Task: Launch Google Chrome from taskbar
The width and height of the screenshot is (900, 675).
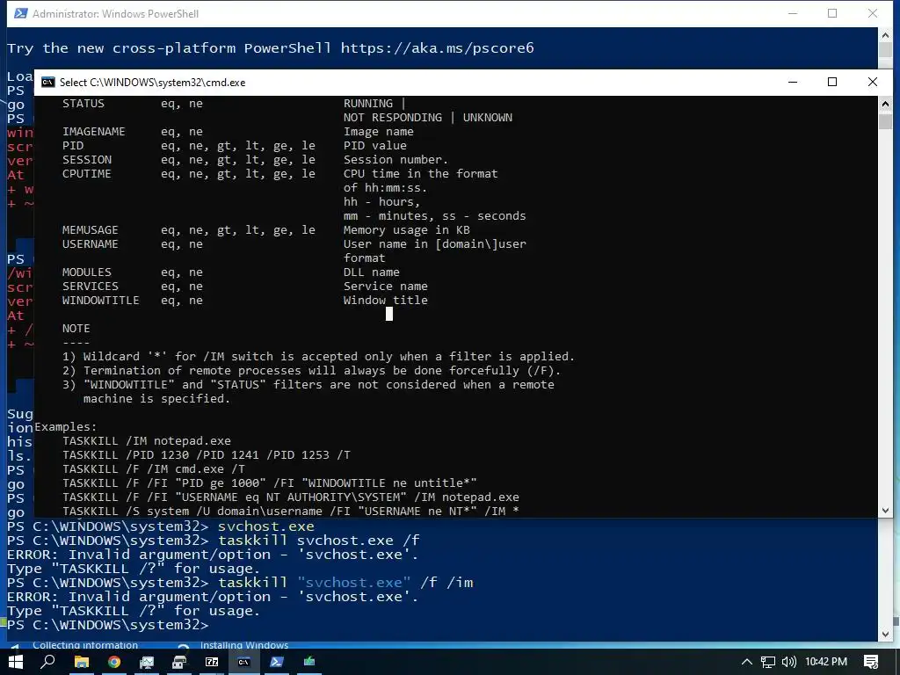Action: 114,662
